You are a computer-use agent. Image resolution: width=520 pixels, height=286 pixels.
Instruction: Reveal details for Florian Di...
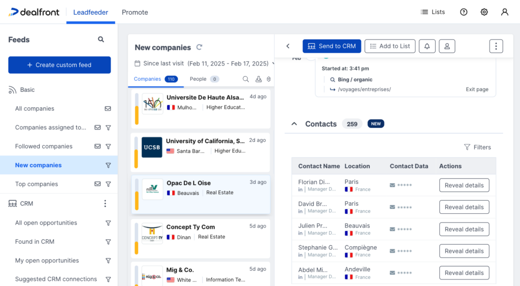[464, 185]
